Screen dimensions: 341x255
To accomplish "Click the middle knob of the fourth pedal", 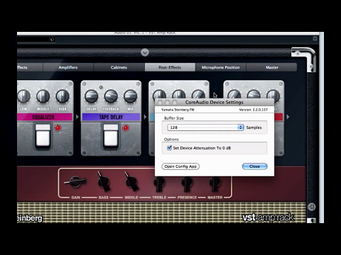I will point(254,94).
